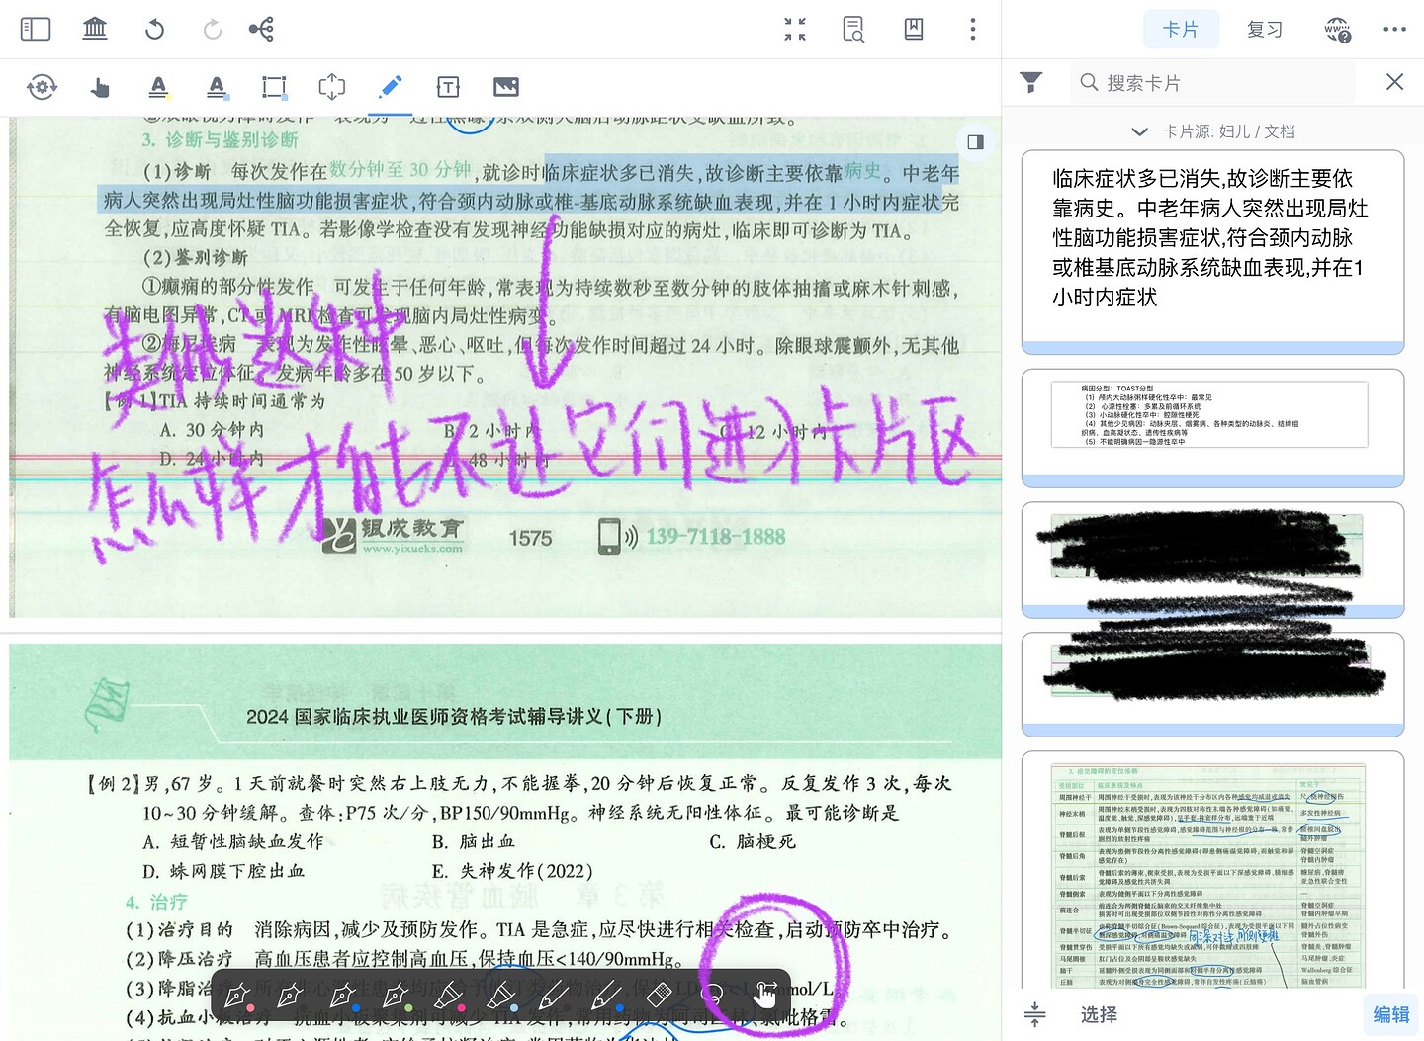Click the card filter funnel icon

(1031, 82)
